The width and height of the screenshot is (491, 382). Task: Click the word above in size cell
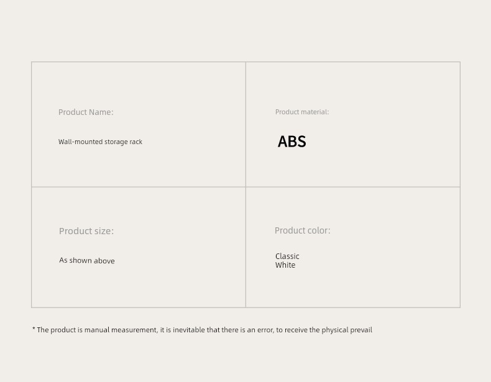pyautogui.click(x=104, y=261)
